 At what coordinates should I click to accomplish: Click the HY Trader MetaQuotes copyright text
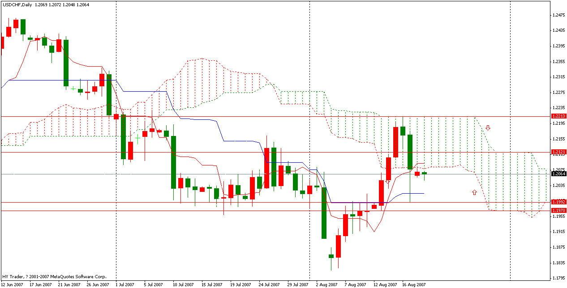click(55, 277)
